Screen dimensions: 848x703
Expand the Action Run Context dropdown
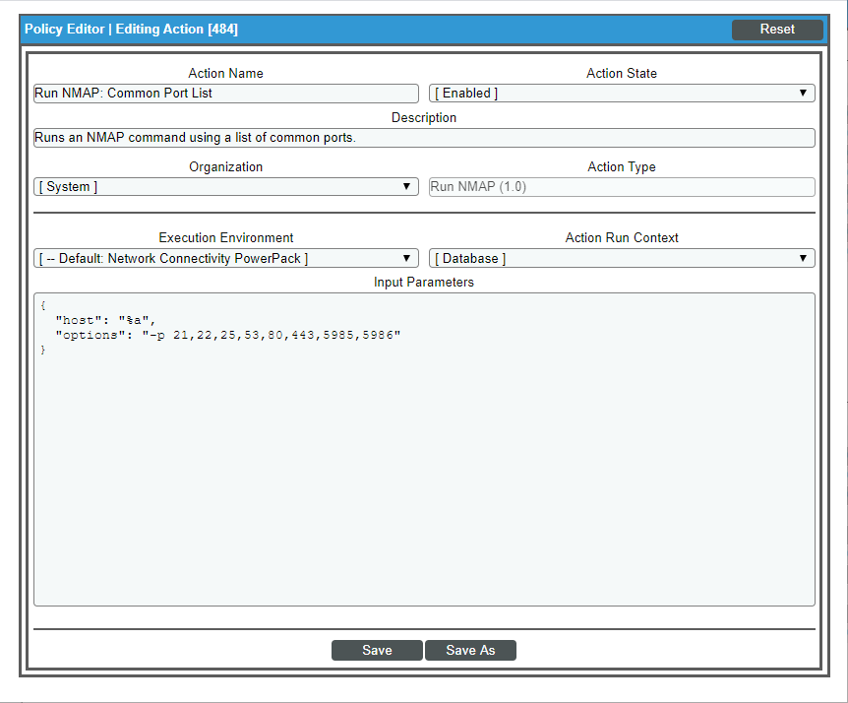tap(621, 258)
